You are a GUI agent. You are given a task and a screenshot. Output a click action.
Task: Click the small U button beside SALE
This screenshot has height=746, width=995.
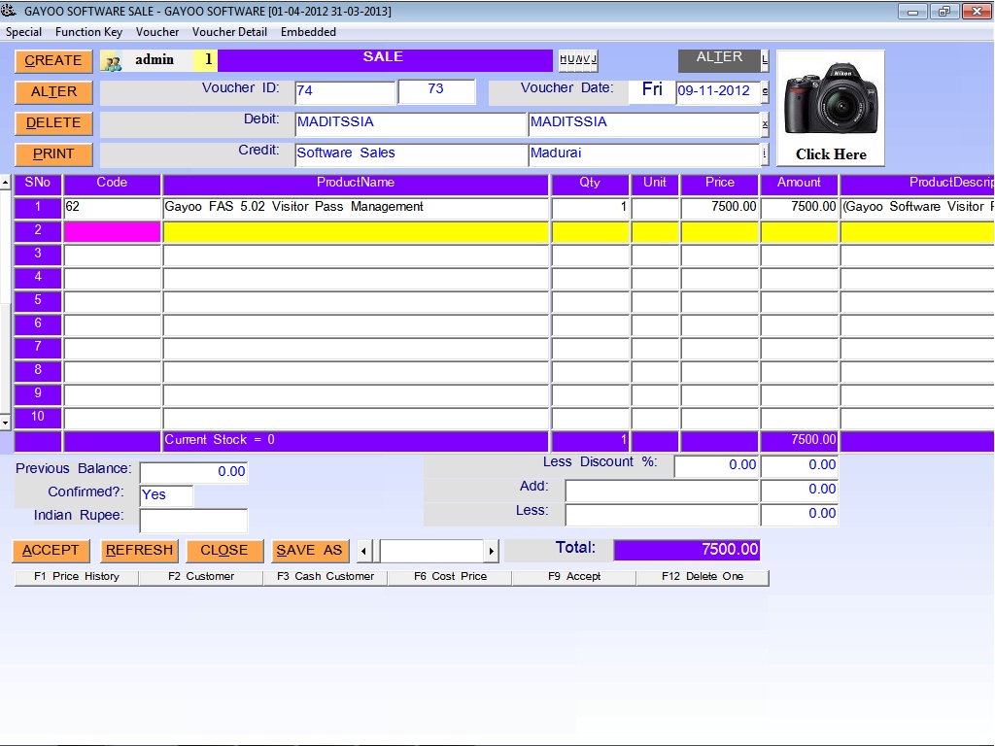[x=569, y=59]
